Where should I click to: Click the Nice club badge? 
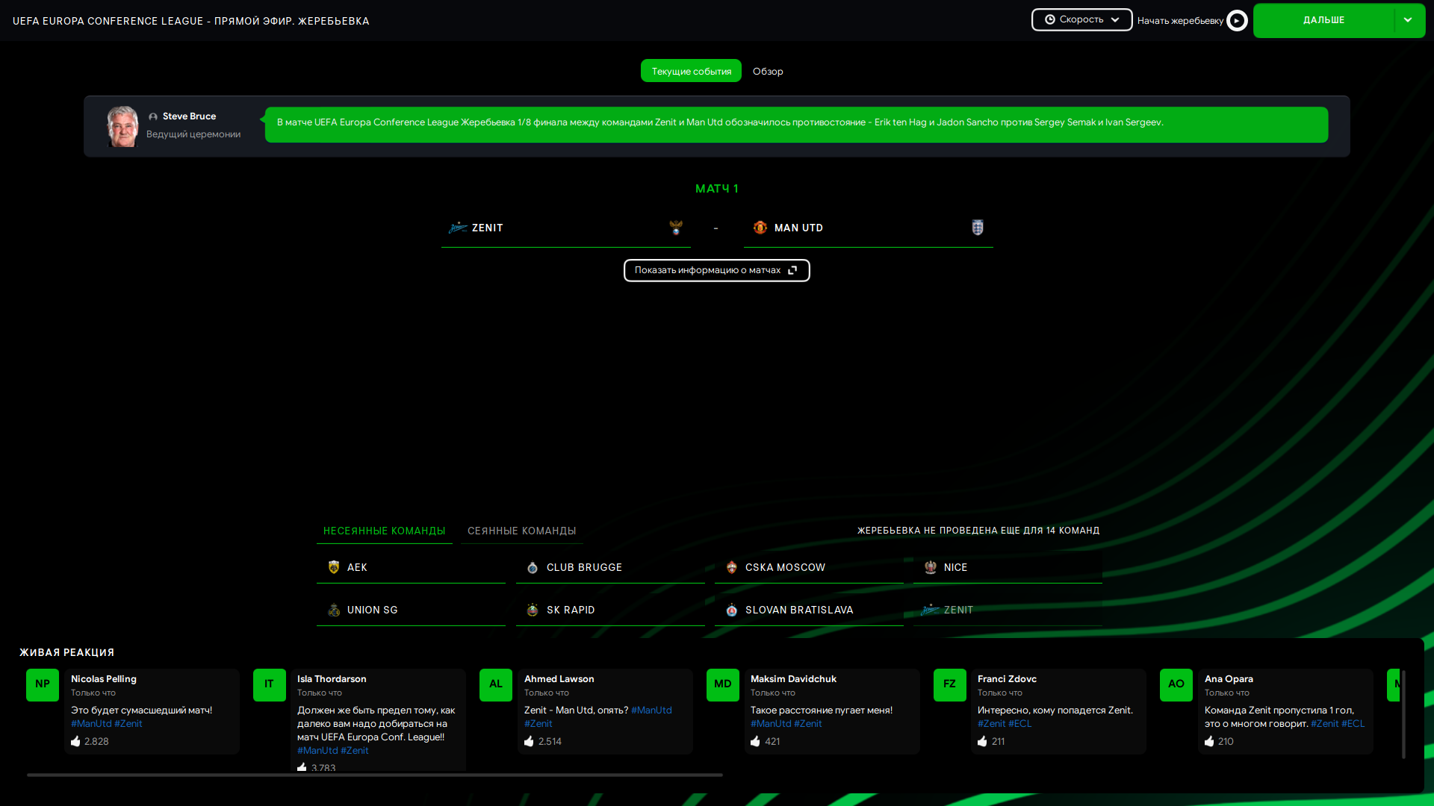[x=931, y=567]
